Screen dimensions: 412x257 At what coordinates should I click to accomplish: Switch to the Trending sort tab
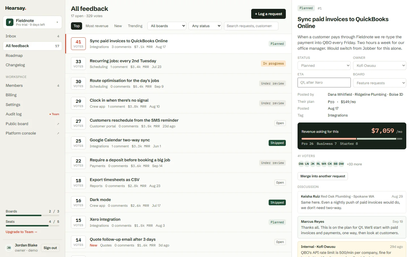(135, 26)
